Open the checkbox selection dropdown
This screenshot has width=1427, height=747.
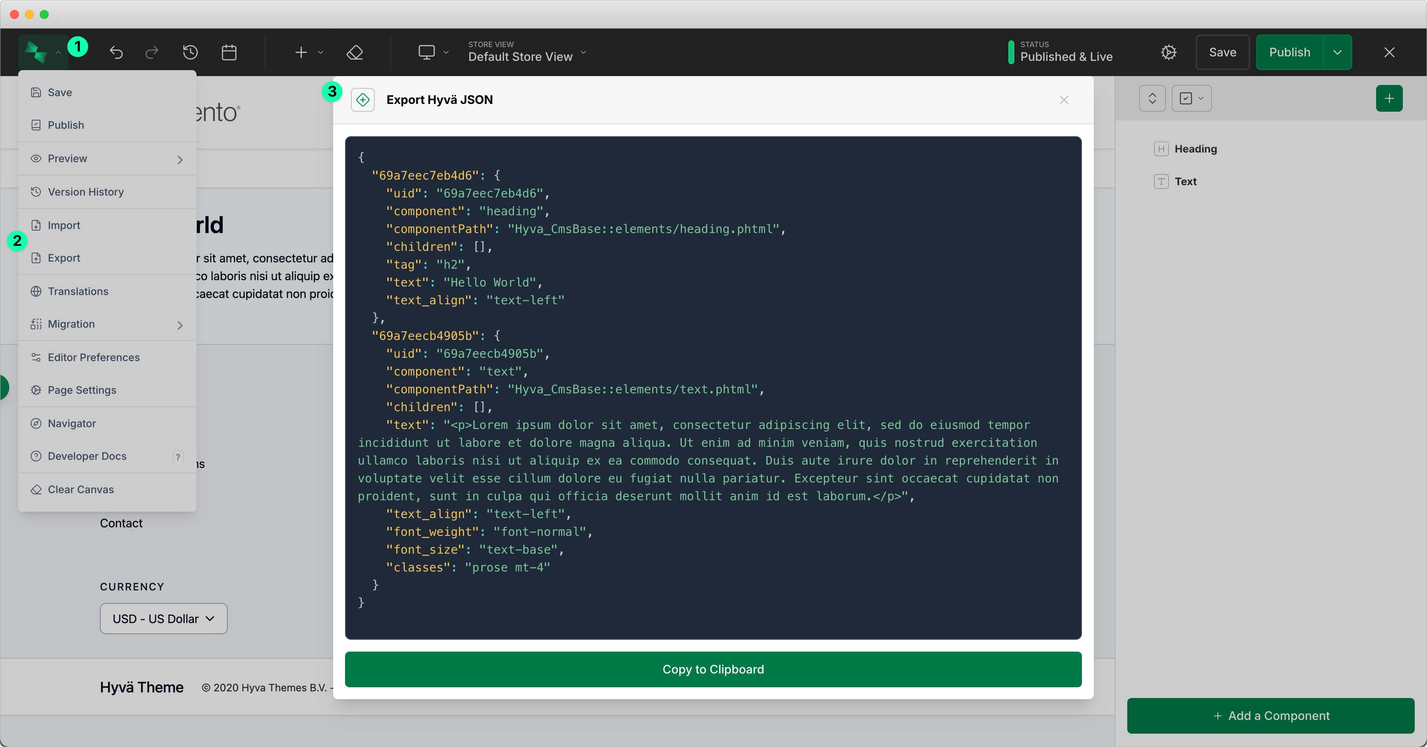1192,98
